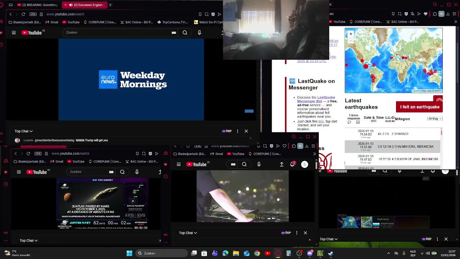Open extensions cube icon in earthquake browser toolbar
The image size is (460, 259).
click(x=435, y=14)
